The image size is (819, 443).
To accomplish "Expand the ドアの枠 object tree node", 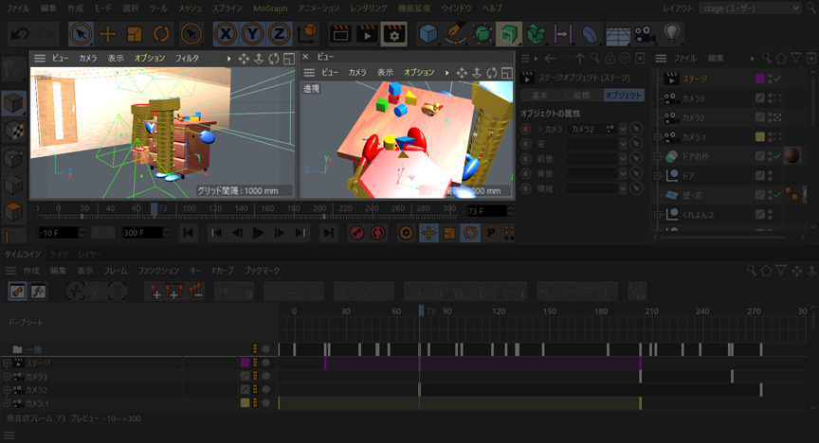I will pyautogui.click(x=659, y=156).
